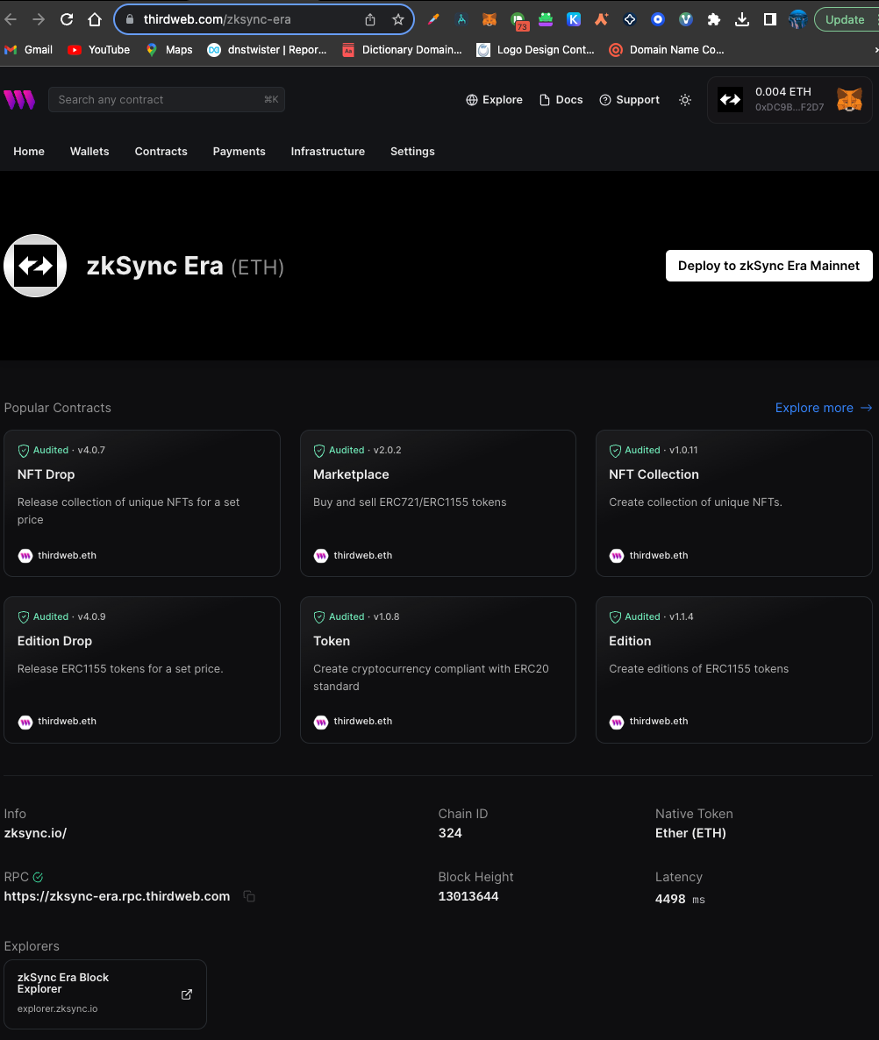This screenshot has height=1040, width=879.
Task: Toggle the browser side panel icon
Action: coord(770,20)
